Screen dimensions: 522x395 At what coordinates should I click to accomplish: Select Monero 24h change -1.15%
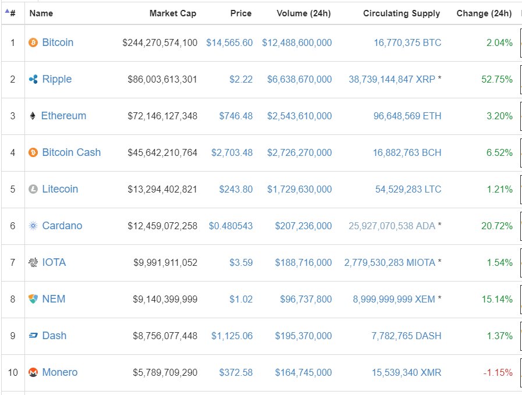click(498, 372)
